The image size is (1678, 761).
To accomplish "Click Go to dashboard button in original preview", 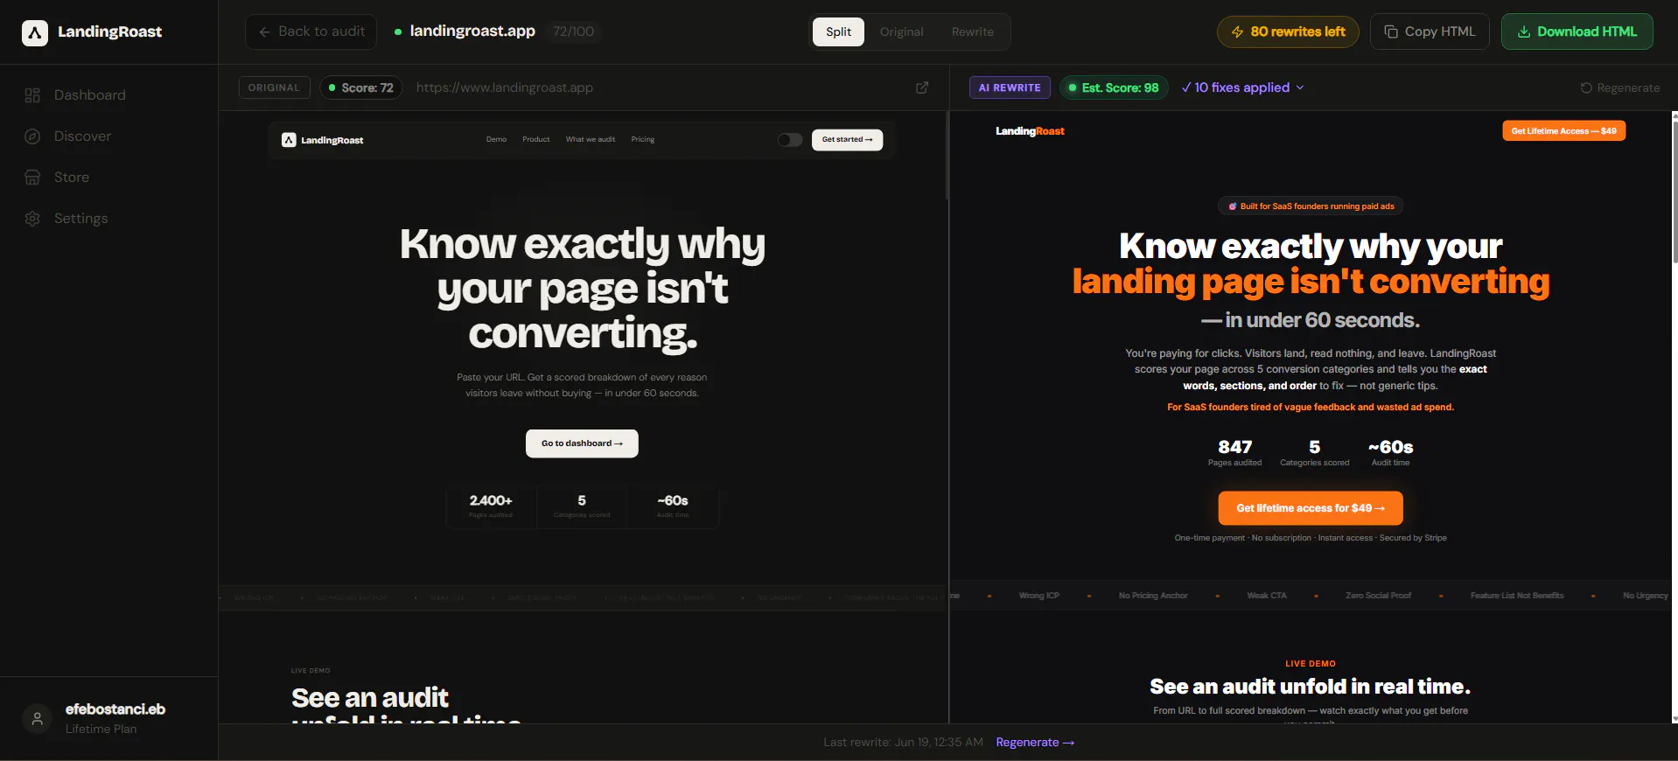I will pyautogui.click(x=582, y=443).
